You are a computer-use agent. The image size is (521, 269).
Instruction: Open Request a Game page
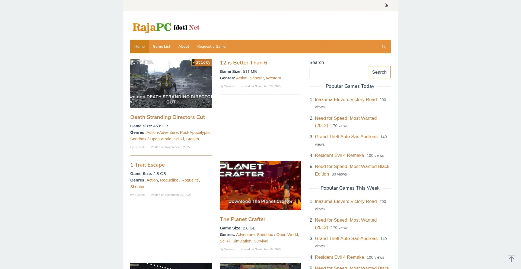[211, 46]
